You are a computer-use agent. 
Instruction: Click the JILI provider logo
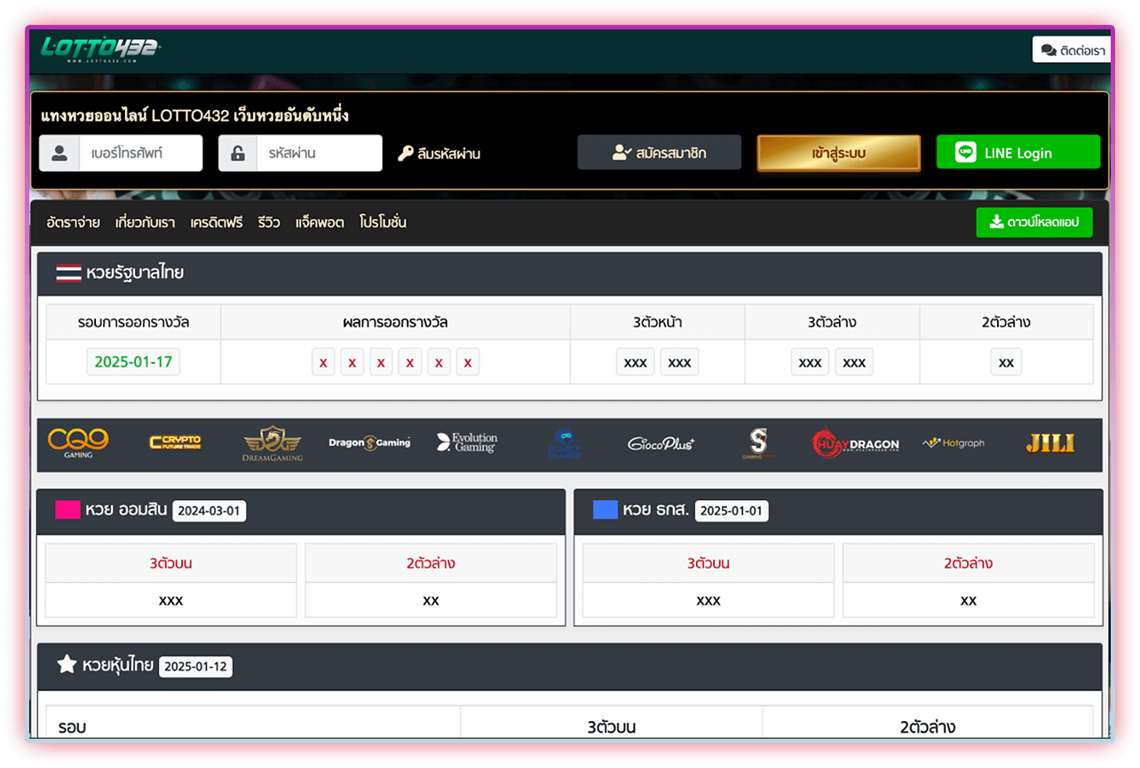[1049, 443]
